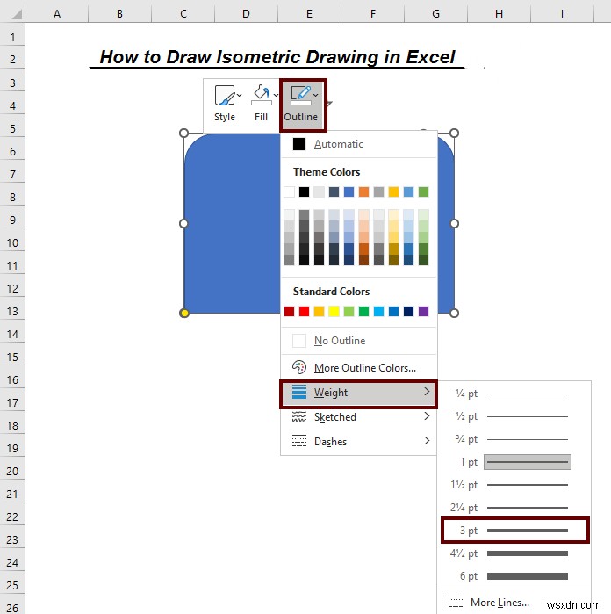Select dark blue standard color swatch
The height and width of the screenshot is (614, 611).
click(x=408, y=311)
